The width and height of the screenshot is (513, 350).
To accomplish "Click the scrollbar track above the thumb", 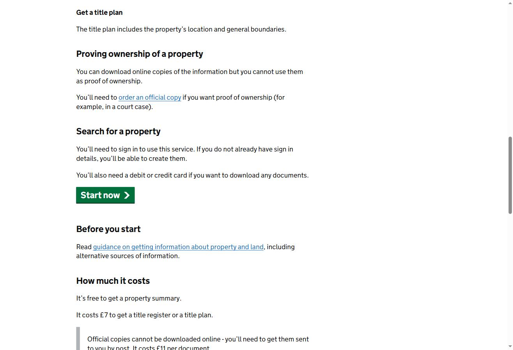I will [x=510, y=70].
